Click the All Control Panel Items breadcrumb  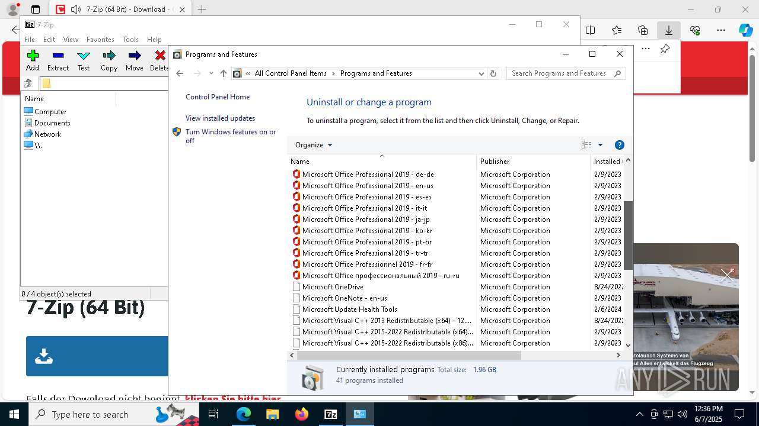pyautogui.click(x=291, y=73)
